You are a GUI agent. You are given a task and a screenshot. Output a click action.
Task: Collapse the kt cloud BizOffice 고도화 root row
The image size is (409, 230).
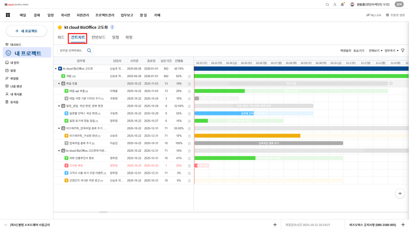click(56, 68)
